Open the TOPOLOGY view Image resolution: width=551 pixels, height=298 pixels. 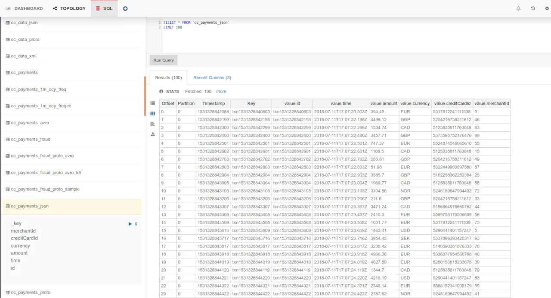69,8
